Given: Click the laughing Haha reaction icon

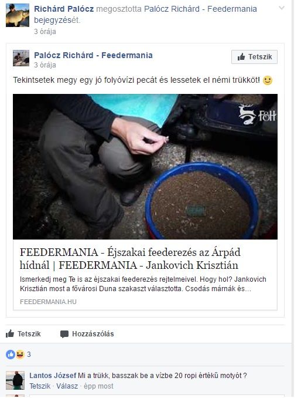Looking at the screenshot, I should 20,355.
